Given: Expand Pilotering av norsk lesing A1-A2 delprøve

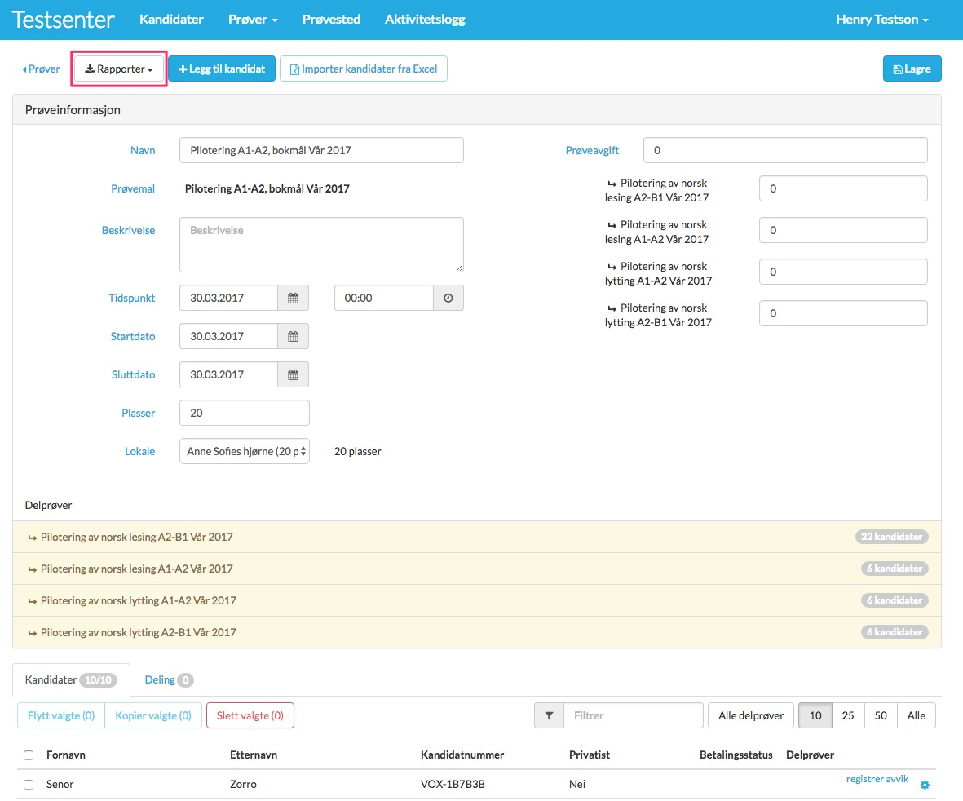Looking at the screenshot, I should click(476, 569).
